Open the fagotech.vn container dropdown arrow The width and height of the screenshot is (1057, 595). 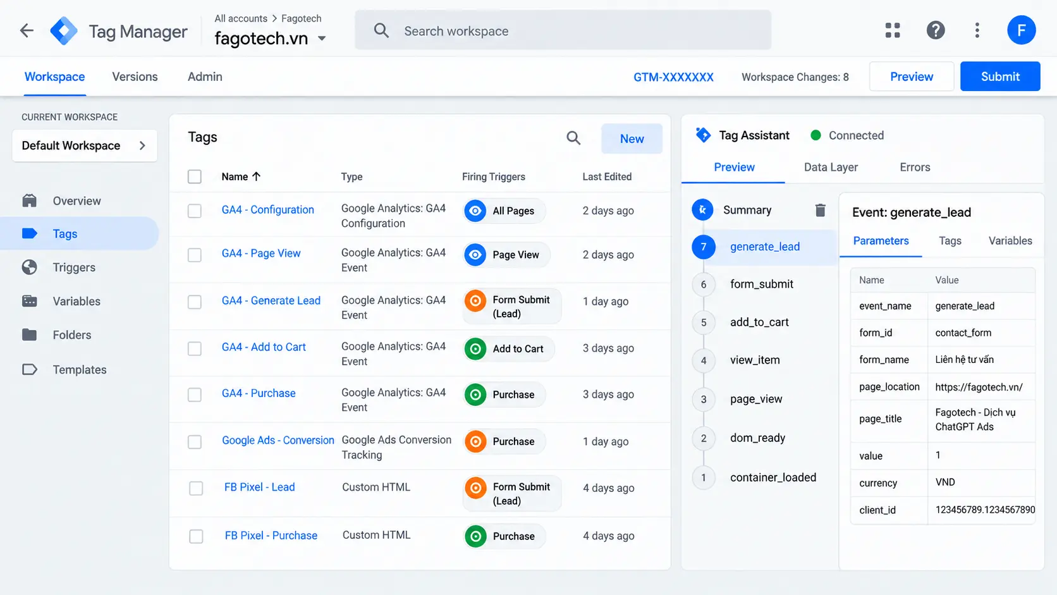point(322,39)
